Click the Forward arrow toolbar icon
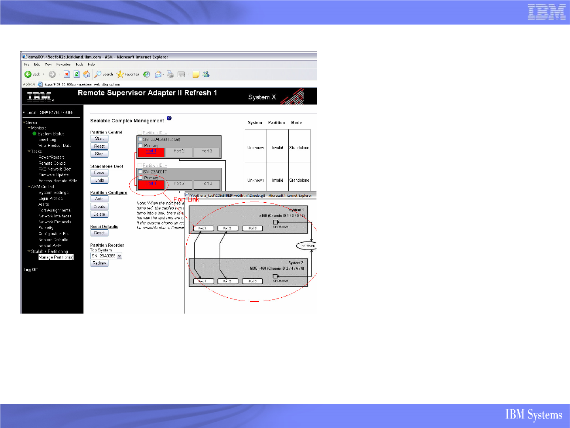The width and height of the screenshot is (570, 428). pyautogui.click(x=52, y=74)
